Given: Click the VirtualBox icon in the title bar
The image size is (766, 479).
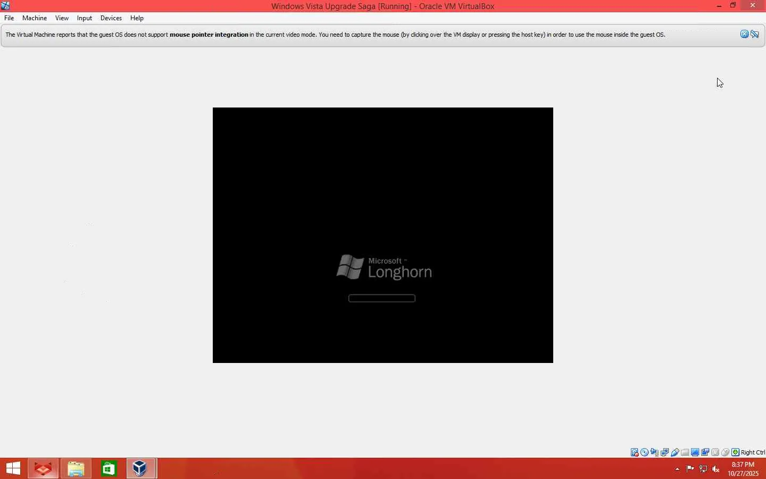Looking at the screenshot, I should (x=5, y=6).
